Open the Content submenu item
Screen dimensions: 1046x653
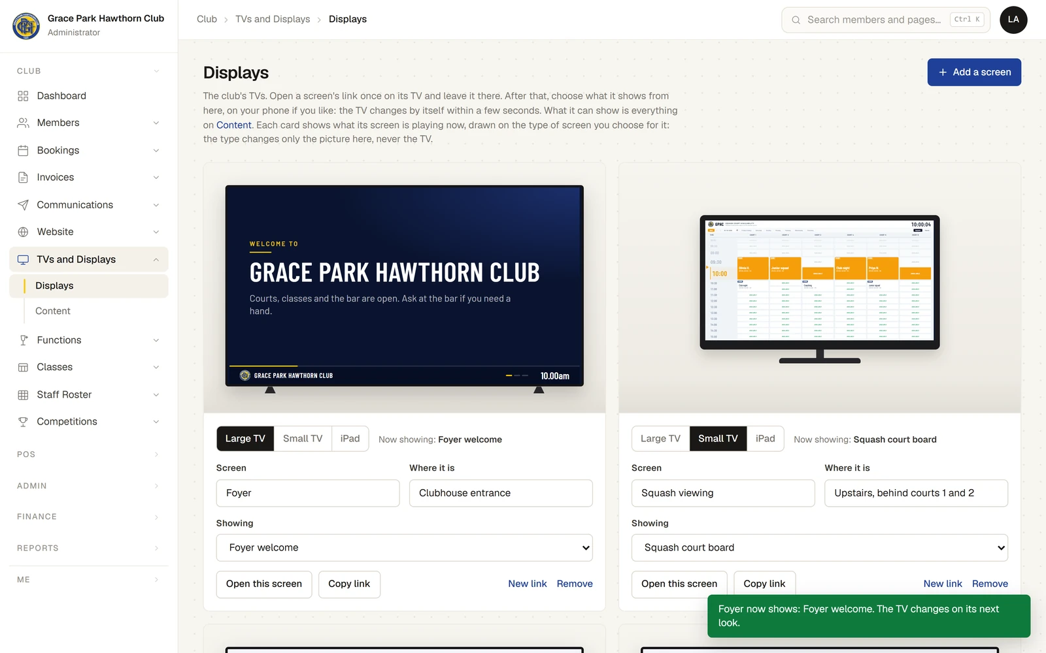[x=53, y=311]
